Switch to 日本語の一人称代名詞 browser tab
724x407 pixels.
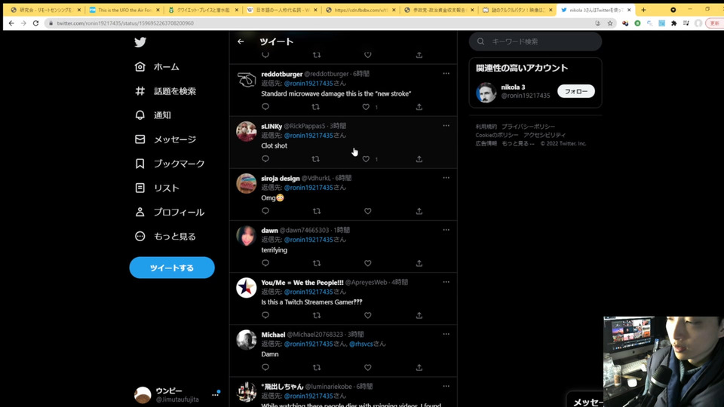point(281,10)
